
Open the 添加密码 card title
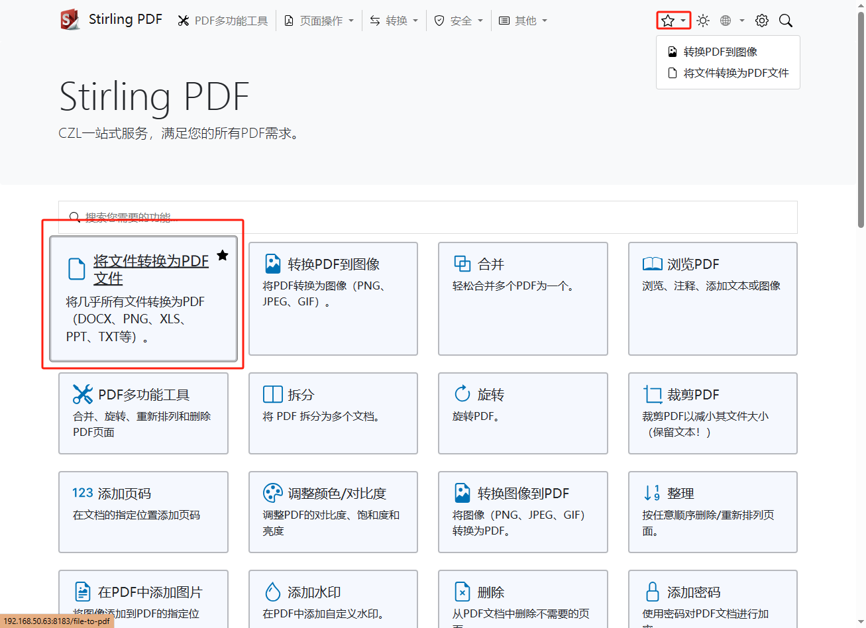coord(694,592)
